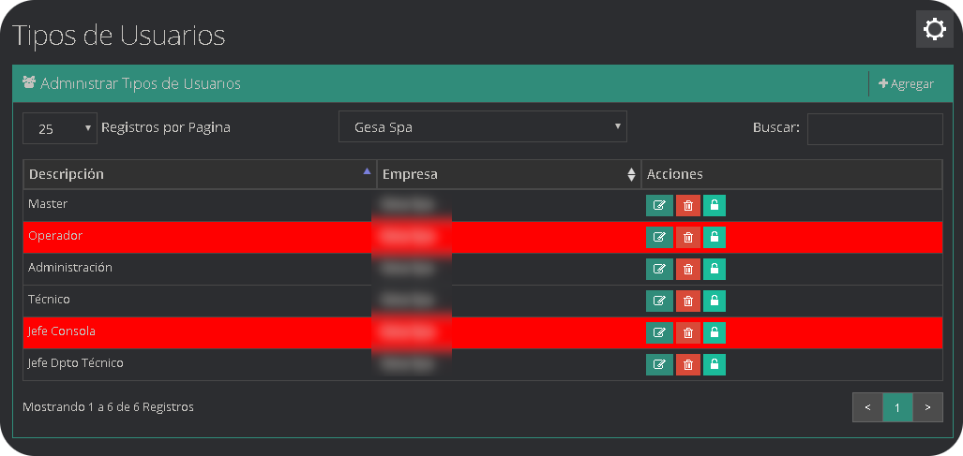Click the lock icon for Operador row

pos(715,238)
